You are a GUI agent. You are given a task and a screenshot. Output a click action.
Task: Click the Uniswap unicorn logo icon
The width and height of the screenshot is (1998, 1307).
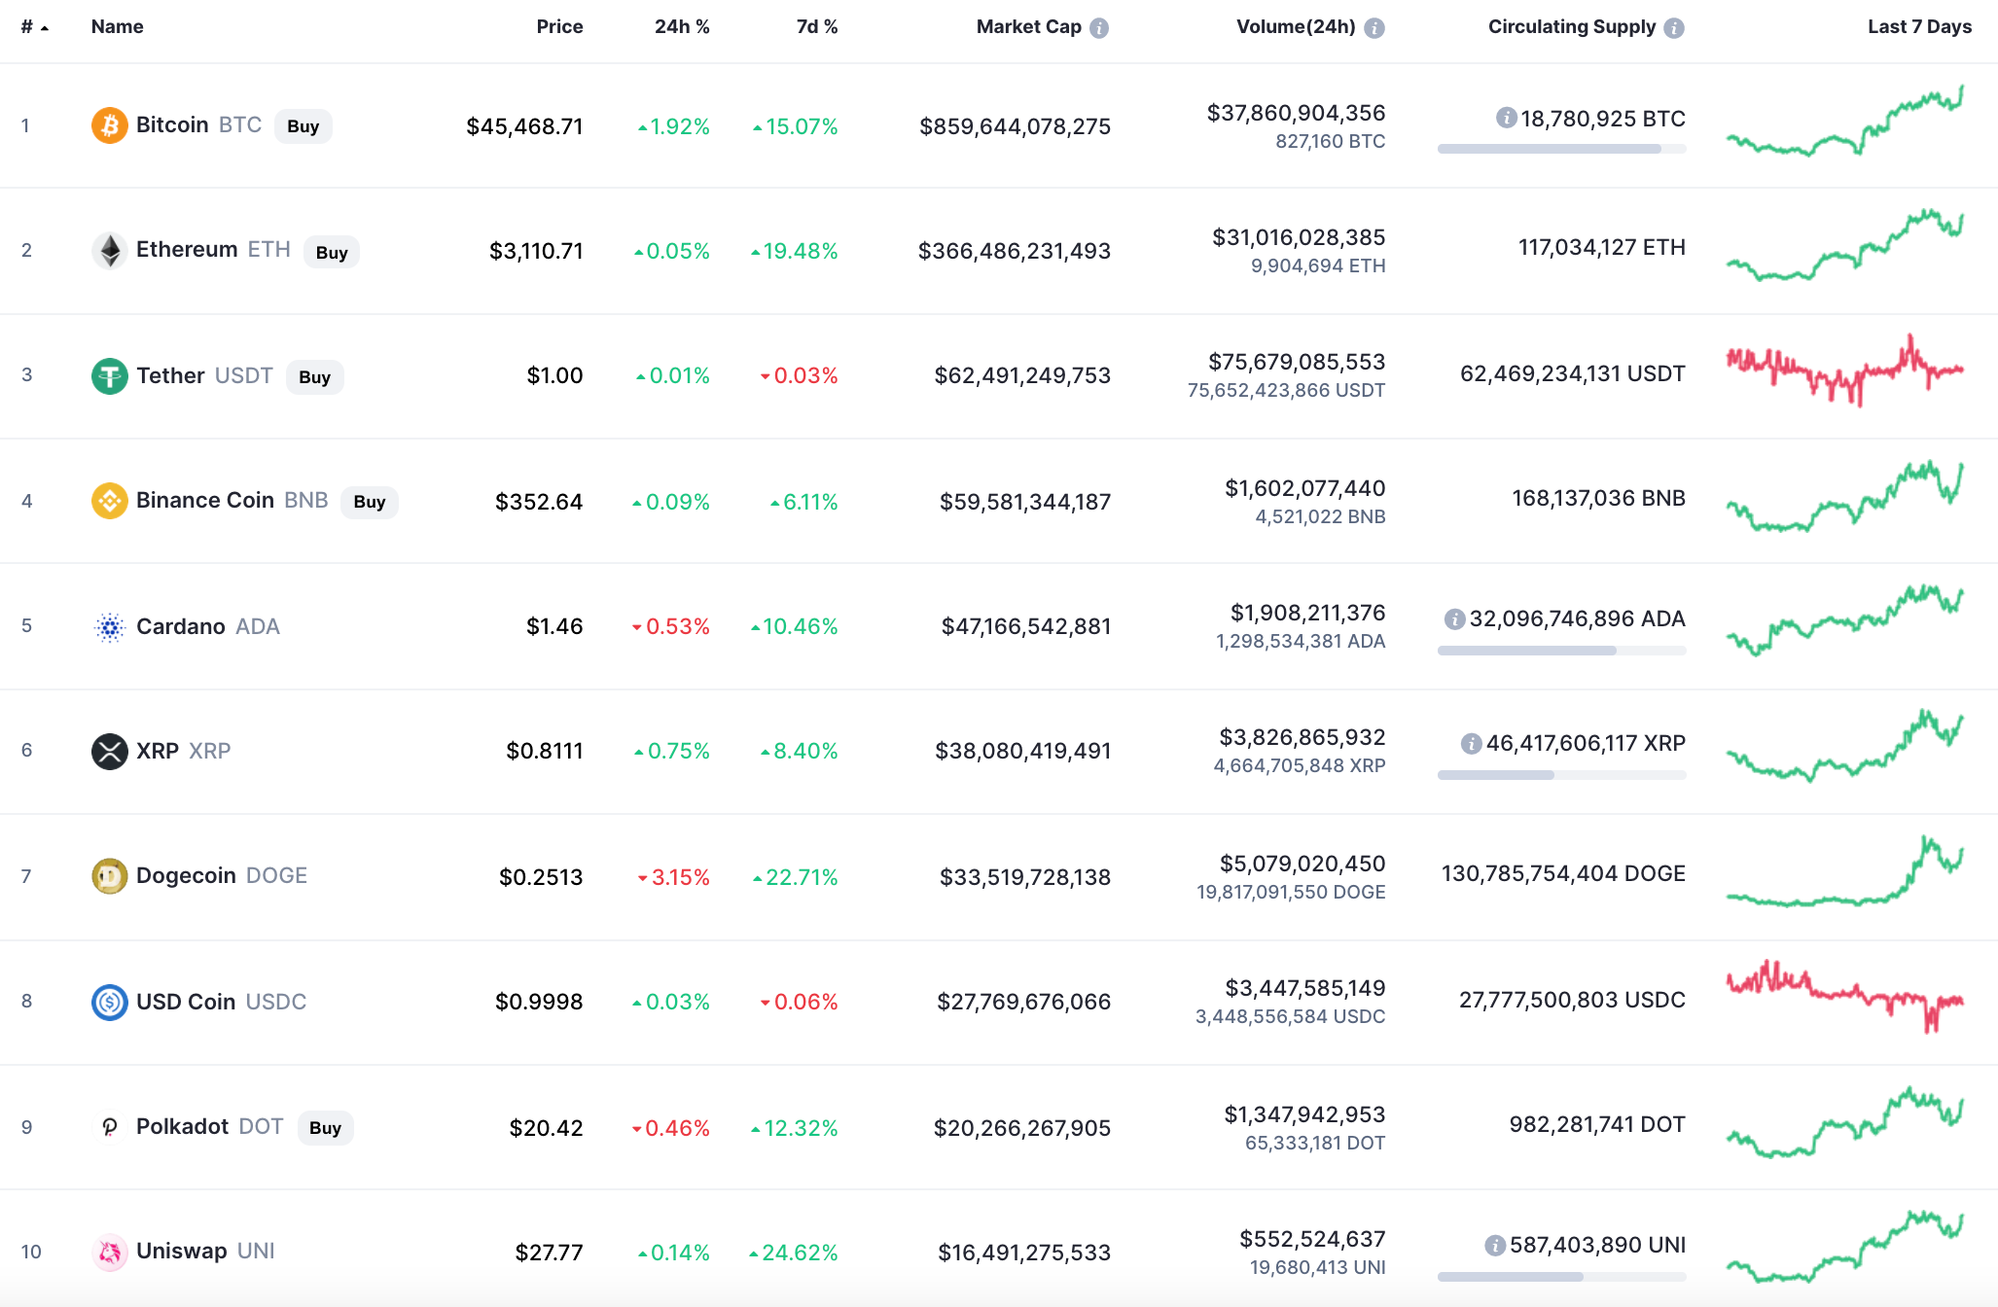pos(109,1252)
